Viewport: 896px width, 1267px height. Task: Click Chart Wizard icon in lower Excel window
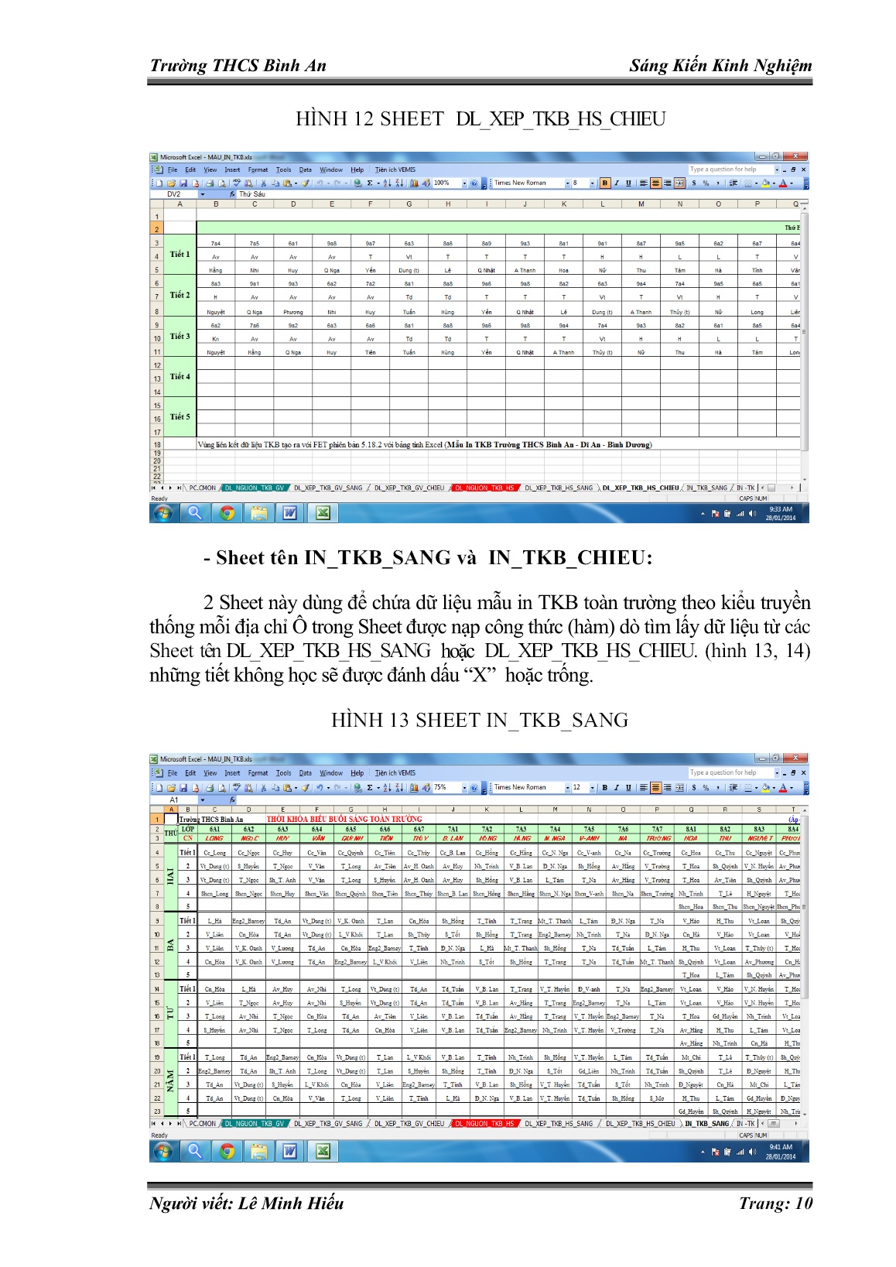pos(413,787)
